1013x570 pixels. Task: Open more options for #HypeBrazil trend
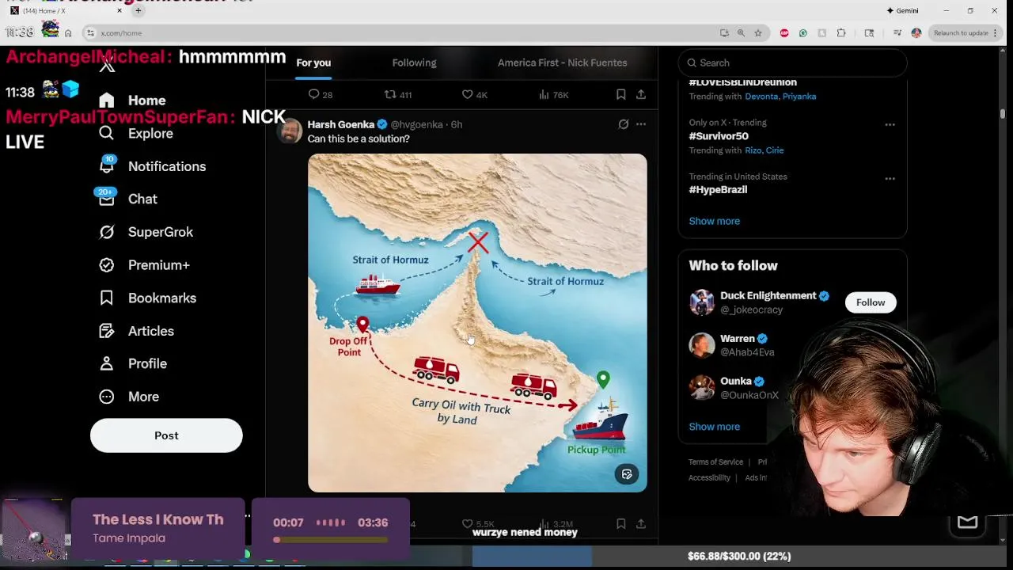(x=890, y=178)
